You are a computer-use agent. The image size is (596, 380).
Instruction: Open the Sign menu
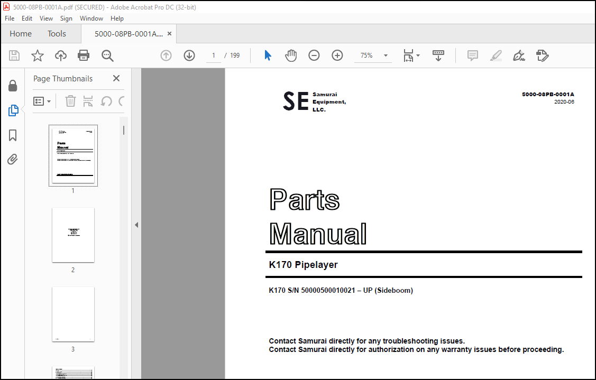tap(66, 18)
